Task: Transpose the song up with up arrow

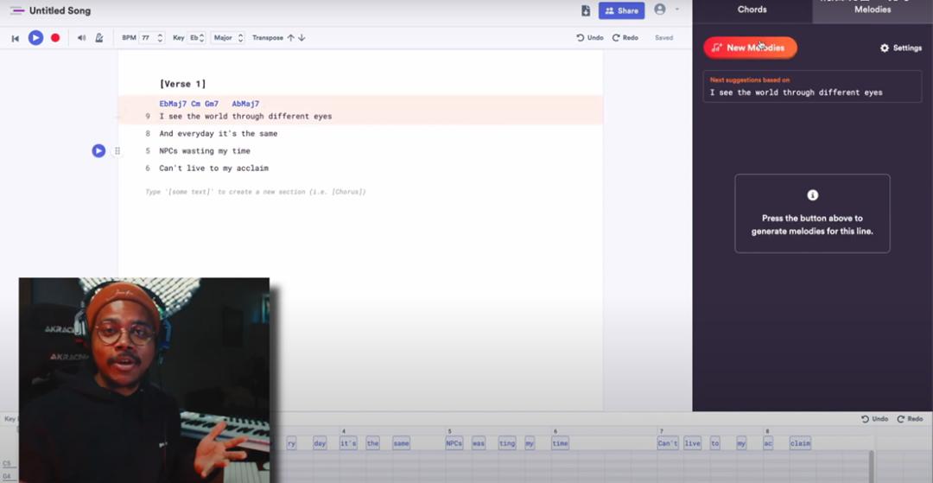Action: (290, 37)
